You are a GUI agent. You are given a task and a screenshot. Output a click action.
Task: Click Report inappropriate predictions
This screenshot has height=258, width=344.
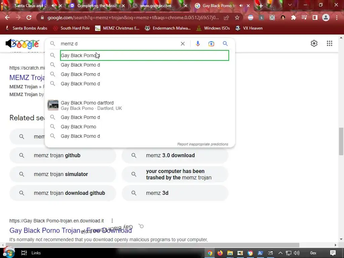pos(203,144)
